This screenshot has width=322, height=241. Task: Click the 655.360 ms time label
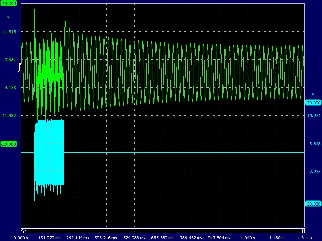coord(163,238)
